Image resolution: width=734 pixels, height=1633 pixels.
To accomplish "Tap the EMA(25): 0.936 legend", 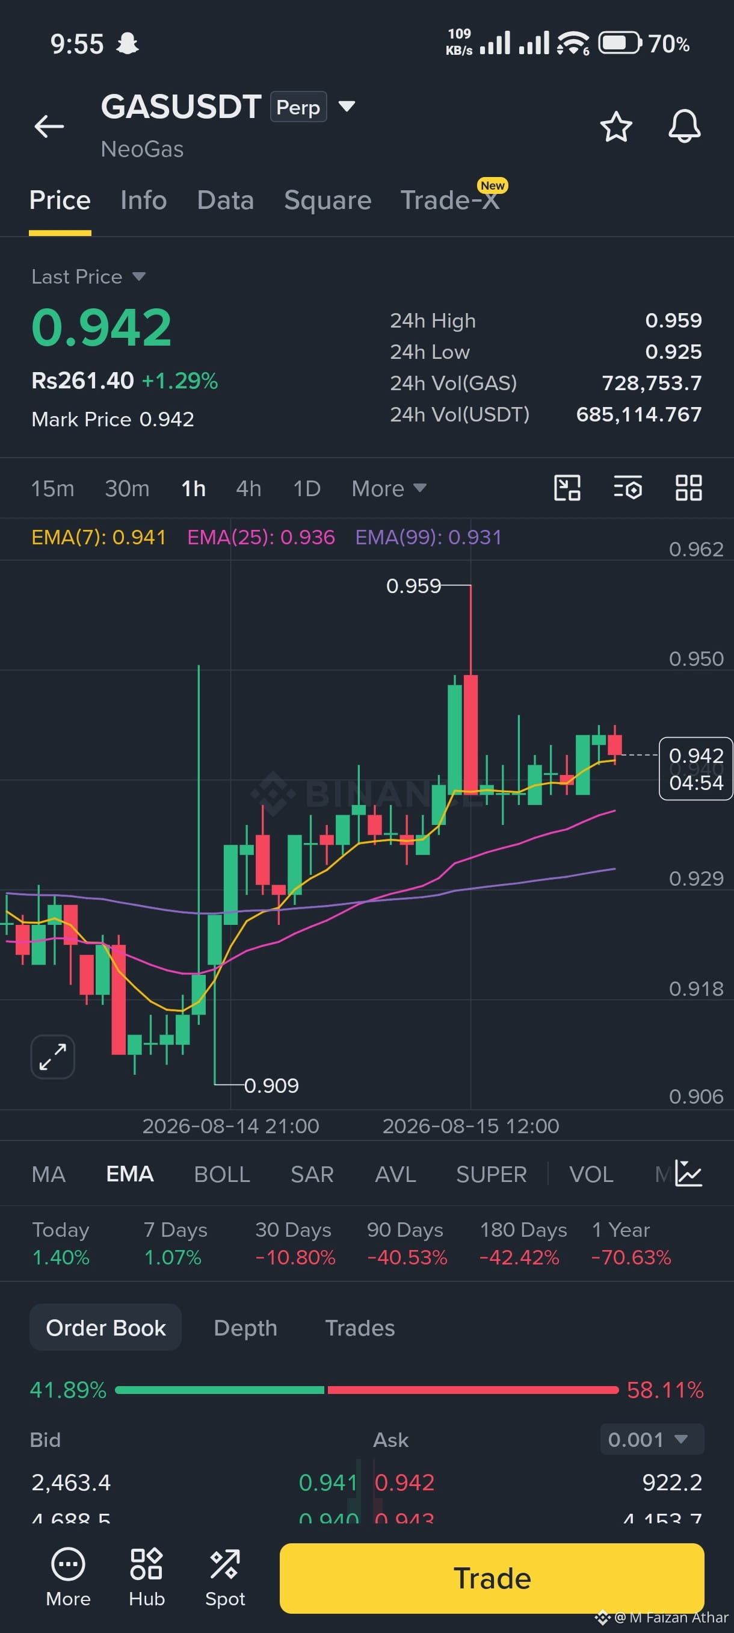I will coord(261,538).
